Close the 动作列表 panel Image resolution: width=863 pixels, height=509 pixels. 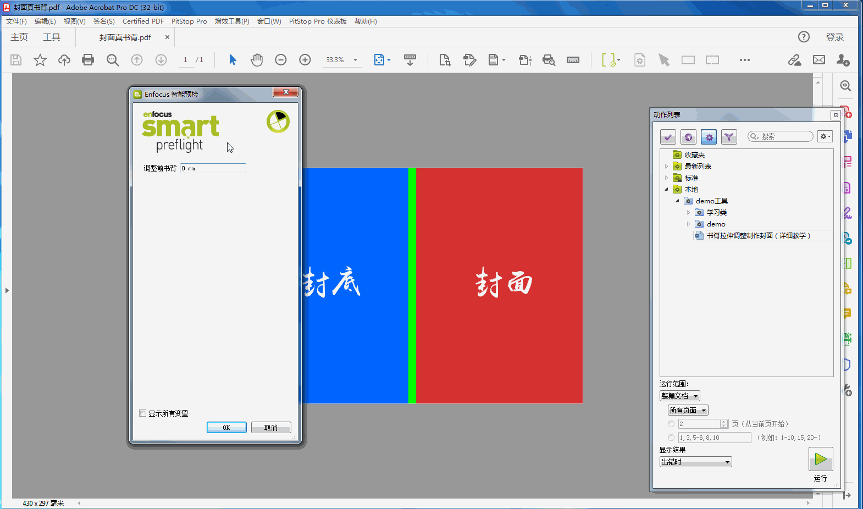point(836,115)
